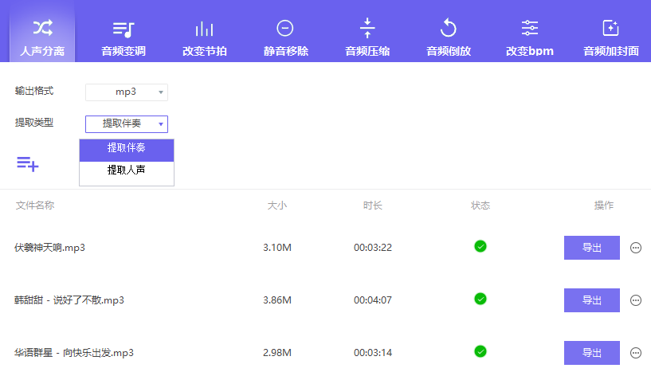The height and width of the screenshot is (376, 651).
Task: Select the 改变bpm tool
Action: click(x=530, y=38)
